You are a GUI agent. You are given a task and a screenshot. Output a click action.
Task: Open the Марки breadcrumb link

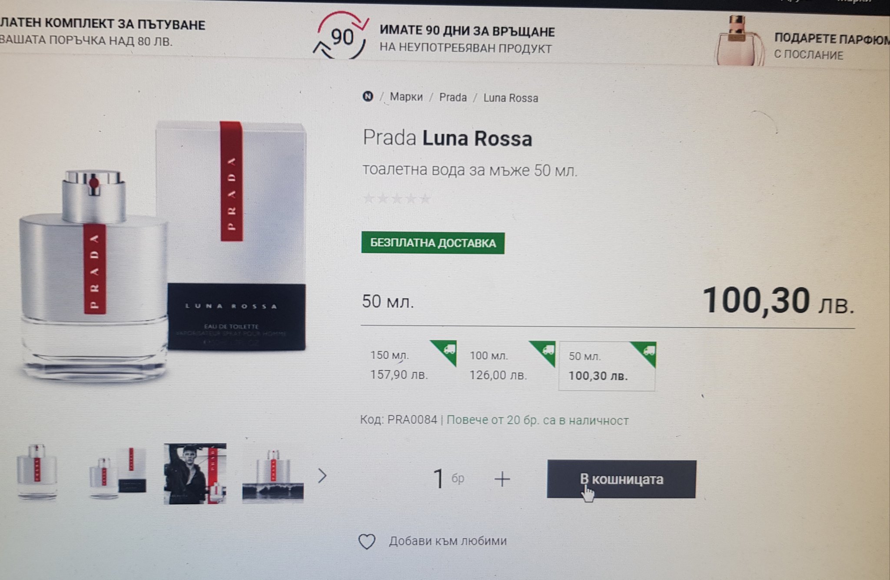click(406, 97)
